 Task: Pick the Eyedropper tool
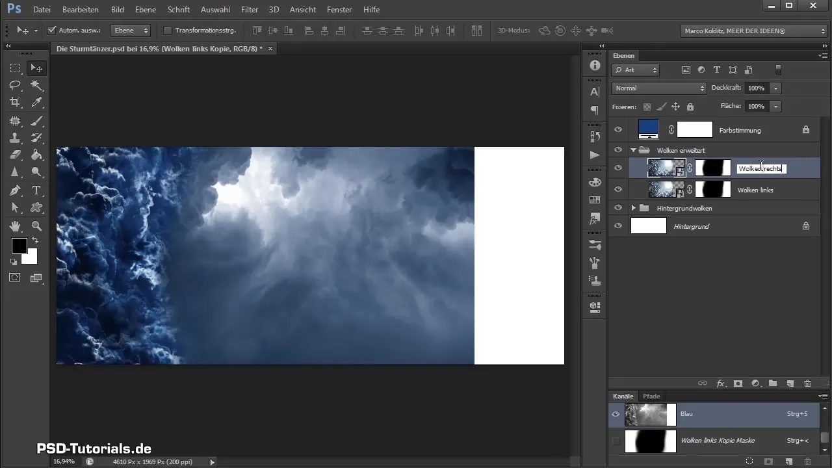point(37,102)
